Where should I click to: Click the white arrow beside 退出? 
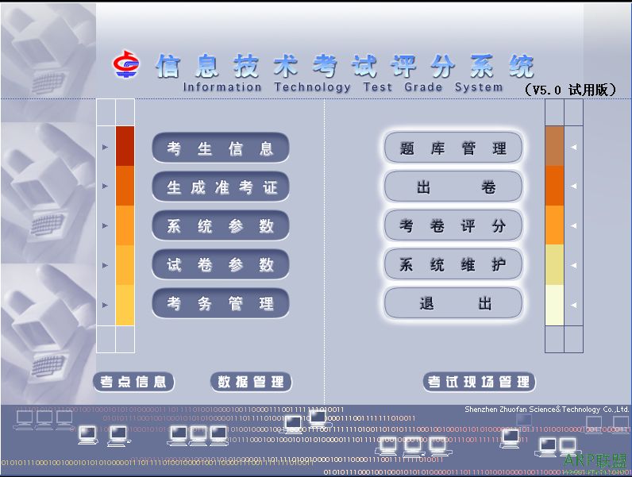(x=573, y=305)
